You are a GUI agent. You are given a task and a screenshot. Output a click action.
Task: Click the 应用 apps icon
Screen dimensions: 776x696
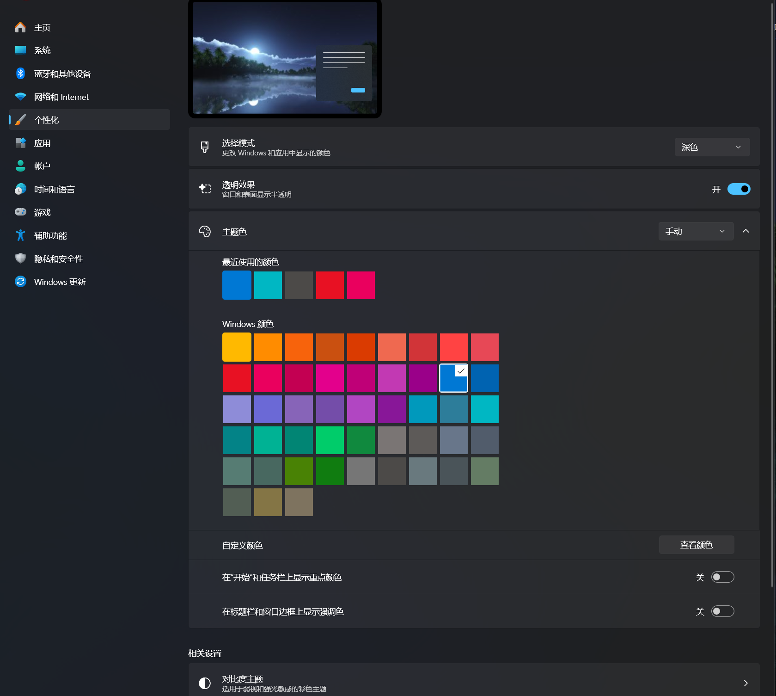click(20, 143)
